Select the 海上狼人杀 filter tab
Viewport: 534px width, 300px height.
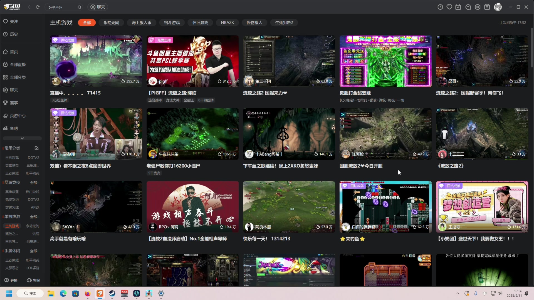[142, 22]
